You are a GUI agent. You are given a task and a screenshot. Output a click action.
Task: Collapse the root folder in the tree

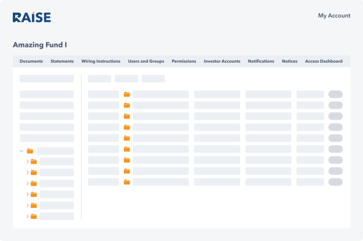[x=22, y=151]
